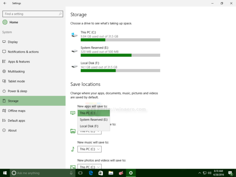Image resolution: width=236 pixels, height=177 pixels.
Task: Click the Default apps icon
Action: tap(4, 120)
